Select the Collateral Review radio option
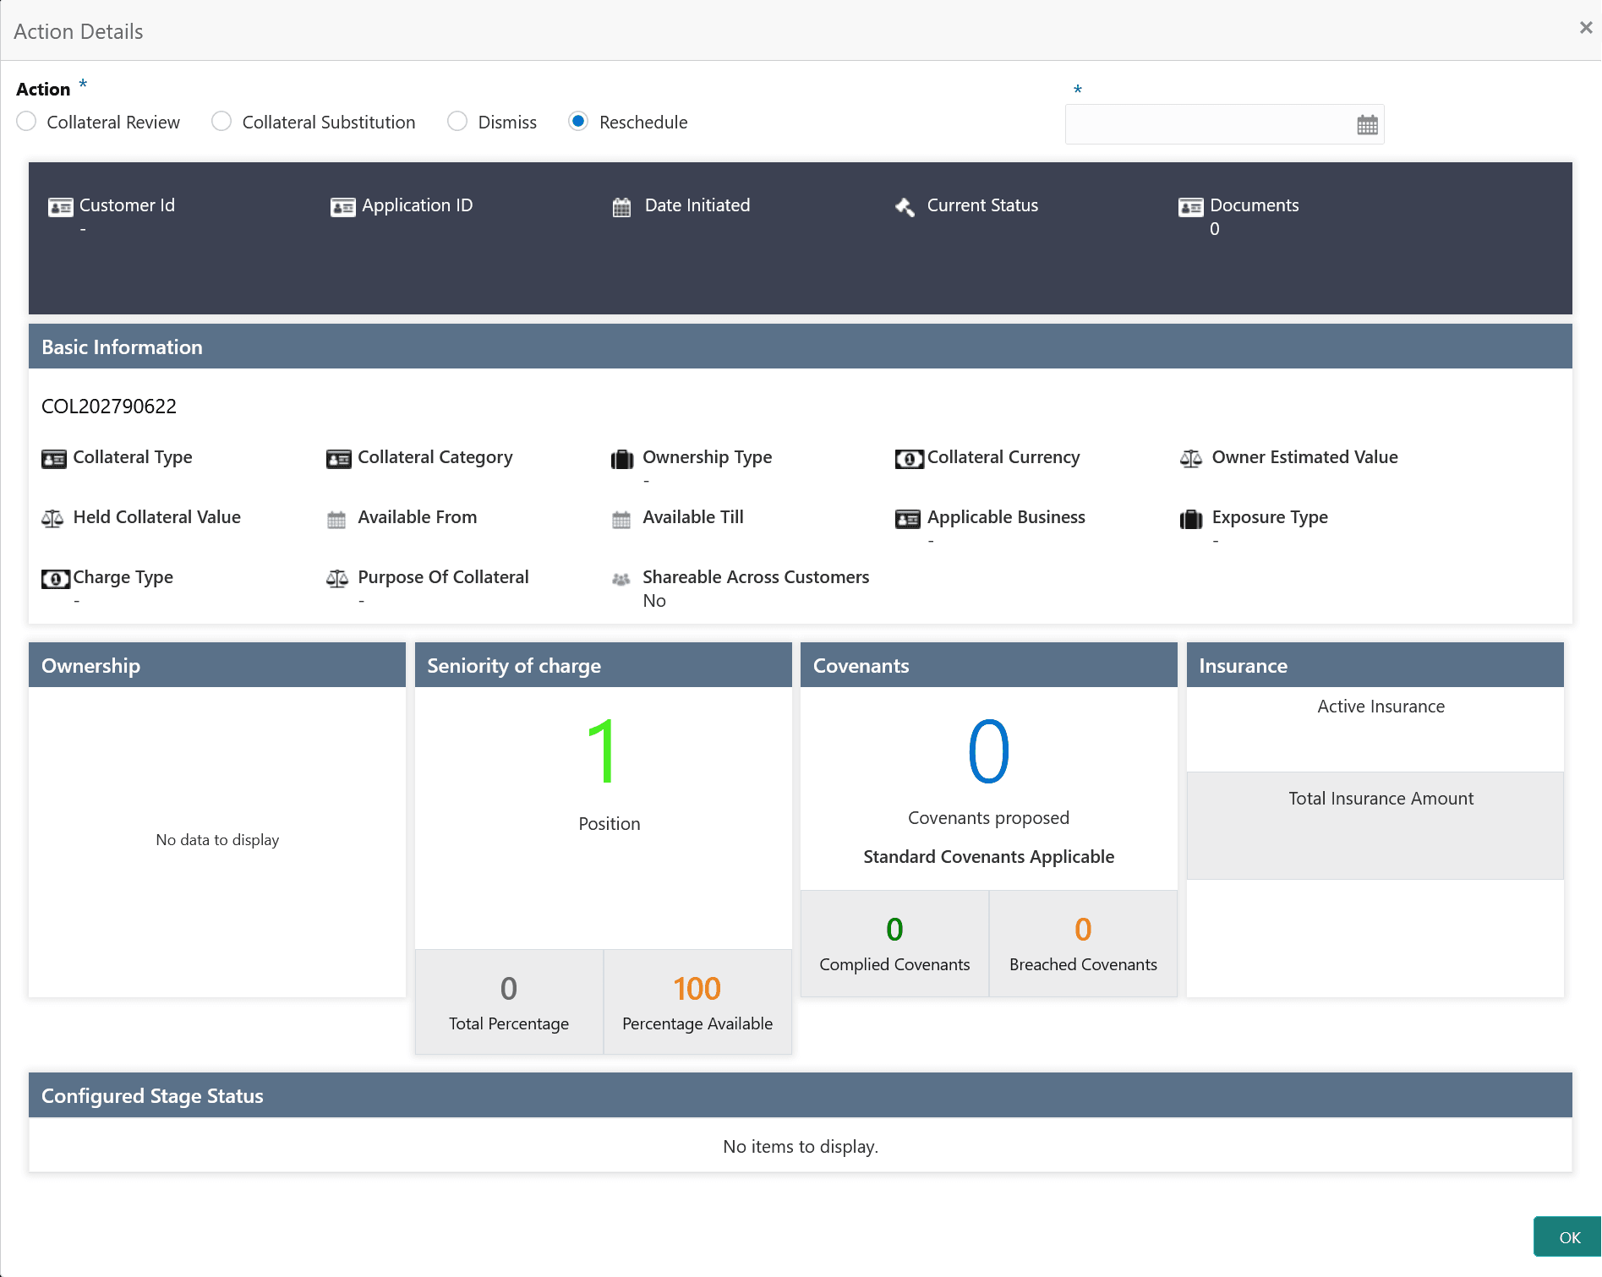Image resolution: width=1602 pixels, height=1277 pixels. pyautogui.click(x=26, y=122)
